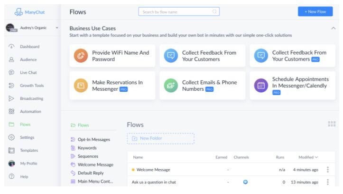Image resolution: width=343 pixels, height=194 pixels.
Task: Open the Broadcasting sidebar item
Action: 31,98
